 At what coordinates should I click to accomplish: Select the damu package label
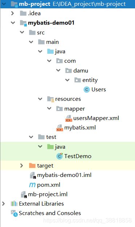[81, 71]
